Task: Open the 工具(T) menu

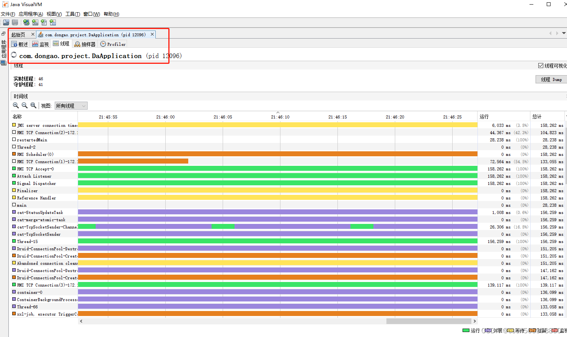Action: click(x=73, y=14)
